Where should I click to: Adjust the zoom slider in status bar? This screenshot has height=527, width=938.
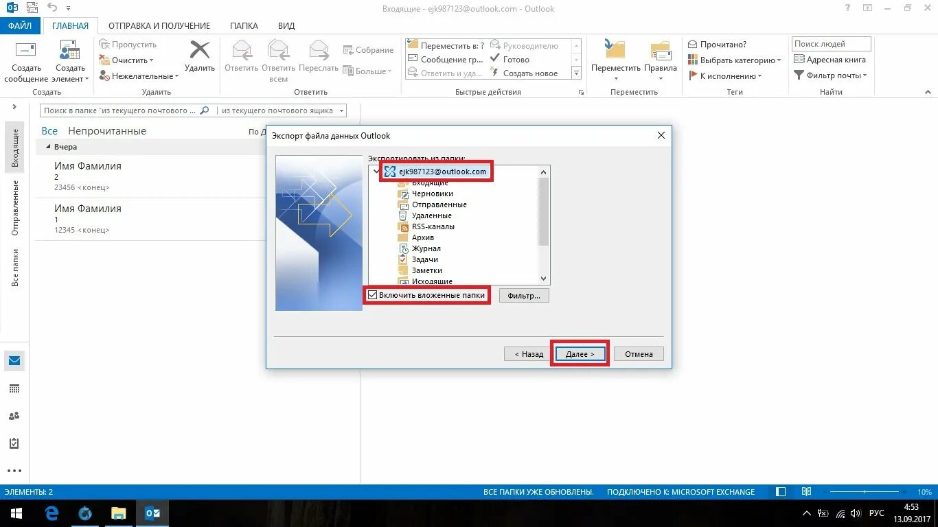tap(865, 491)
